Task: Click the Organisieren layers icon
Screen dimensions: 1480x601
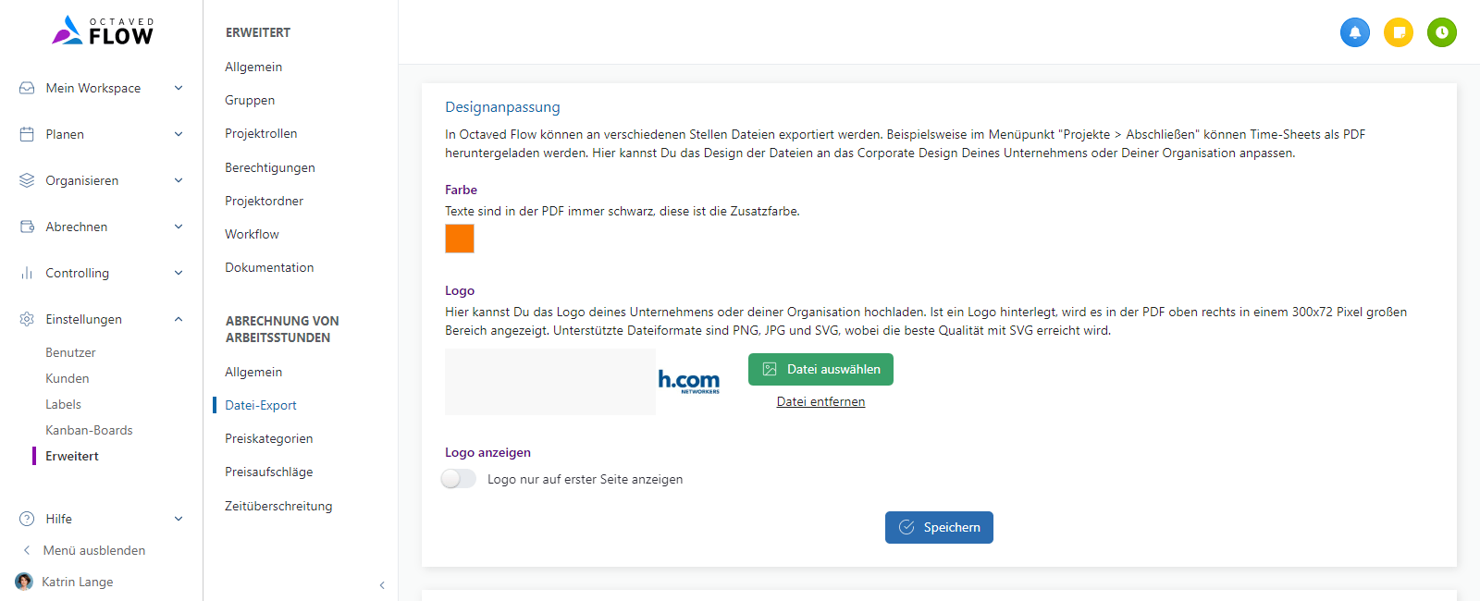Action: tap(27, 180)
